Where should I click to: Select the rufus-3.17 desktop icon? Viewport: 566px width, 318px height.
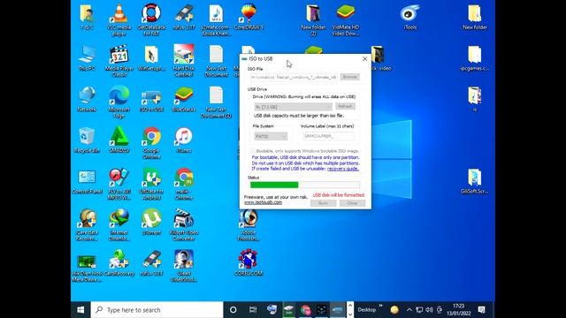[184, 17]
